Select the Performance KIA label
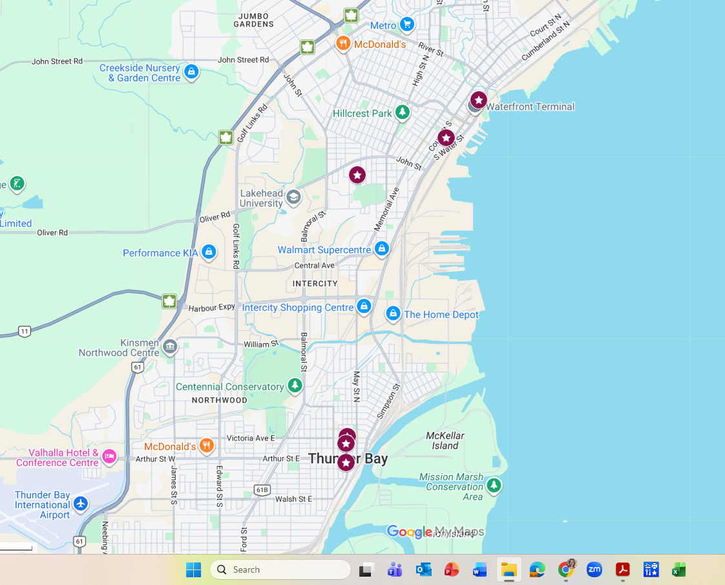This screenshot has height=585, width=725. pyautogui.click(x=160, y=253)
